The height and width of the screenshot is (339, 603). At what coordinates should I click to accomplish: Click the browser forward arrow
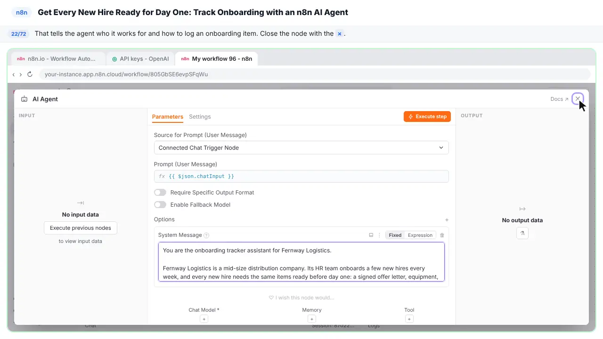pyautogui.click(x=21, y=74)
